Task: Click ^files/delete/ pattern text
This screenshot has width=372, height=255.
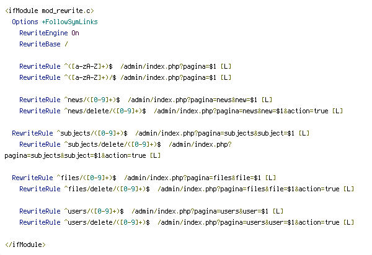Action: coord(90,189)
